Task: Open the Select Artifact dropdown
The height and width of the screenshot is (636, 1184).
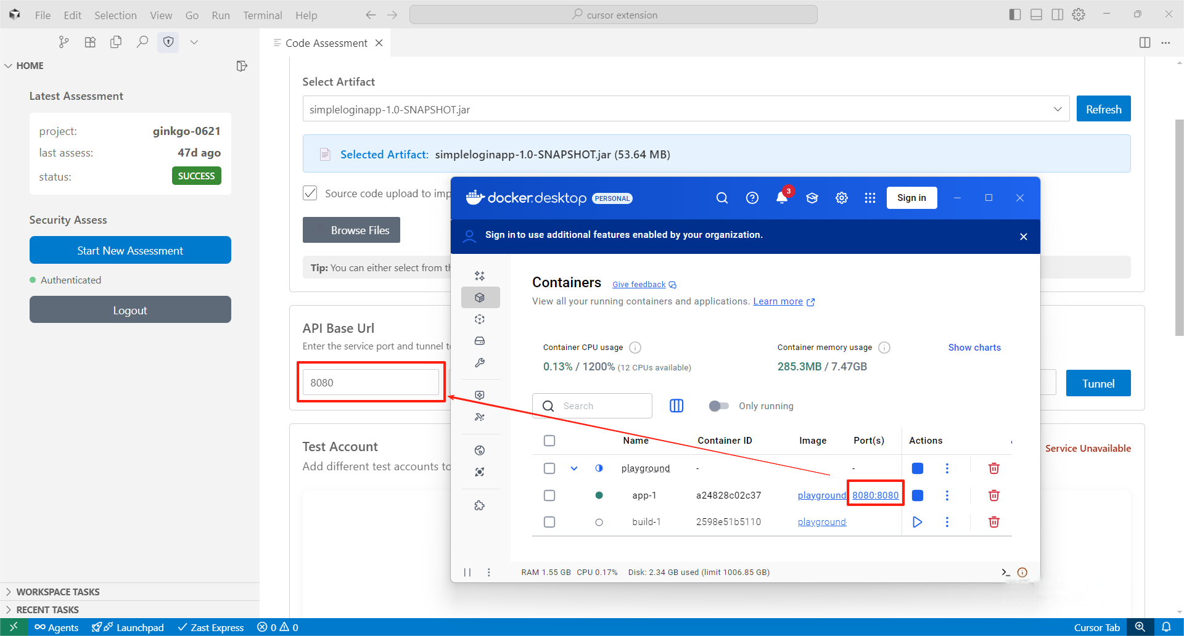Action: (x=686, y=109)
